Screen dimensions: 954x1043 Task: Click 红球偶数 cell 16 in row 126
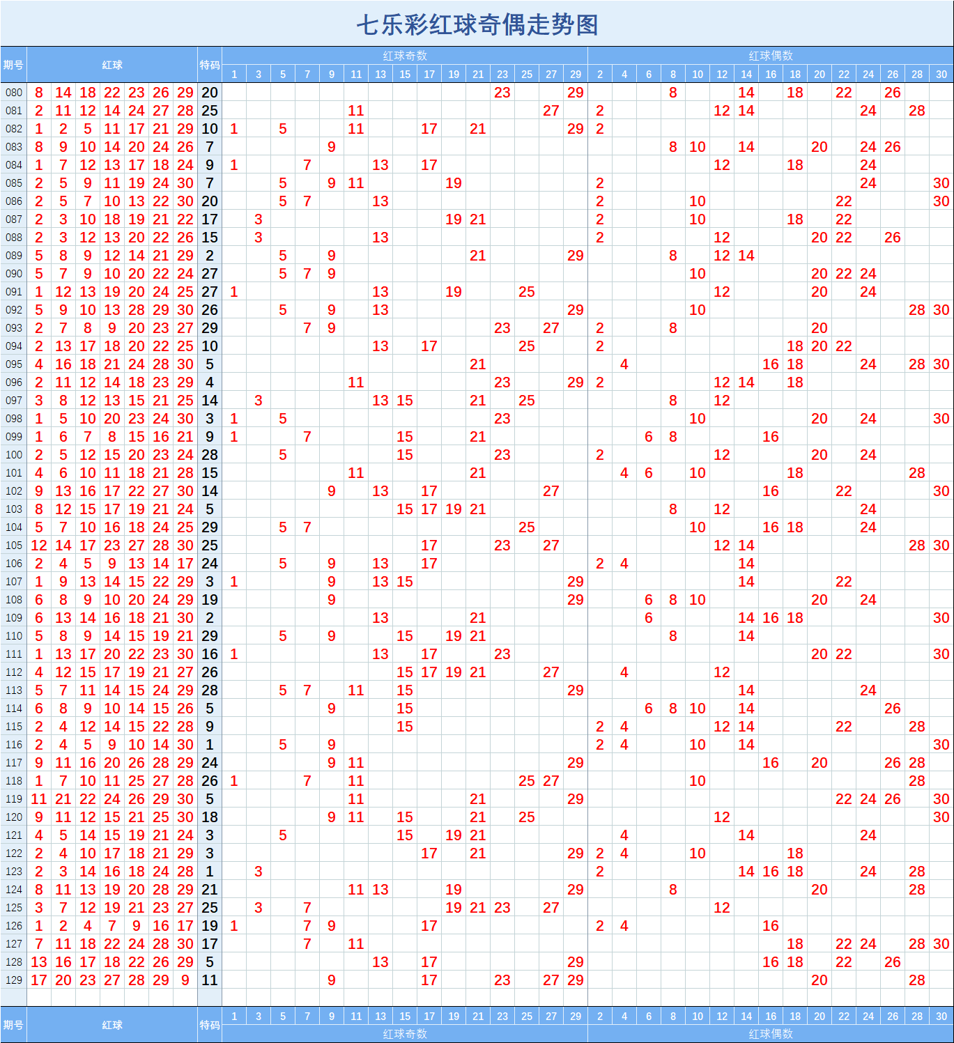tap(771, 926)
